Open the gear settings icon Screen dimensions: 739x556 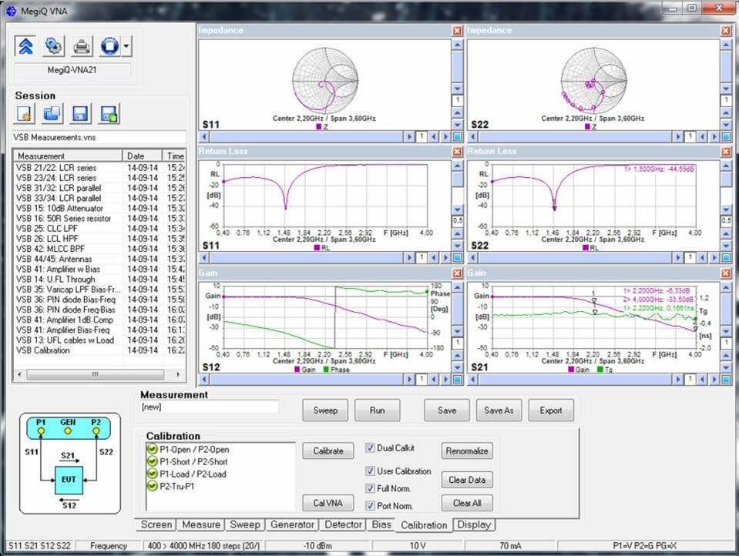(x=53, y=46)
